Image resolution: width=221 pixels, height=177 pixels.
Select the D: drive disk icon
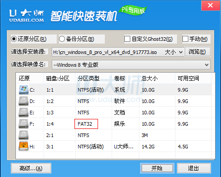[x=24, y=101]
